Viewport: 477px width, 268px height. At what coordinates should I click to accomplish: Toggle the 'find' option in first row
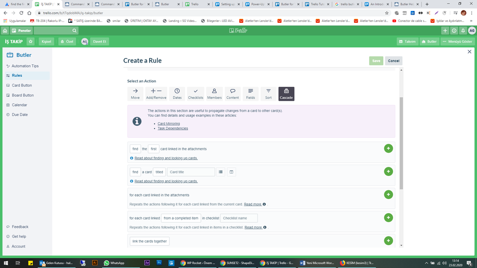tap(135, 149)
